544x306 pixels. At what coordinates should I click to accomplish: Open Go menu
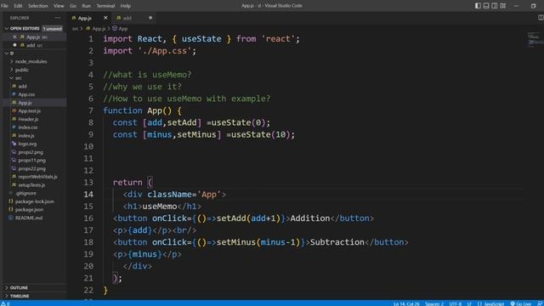[73, 6]
